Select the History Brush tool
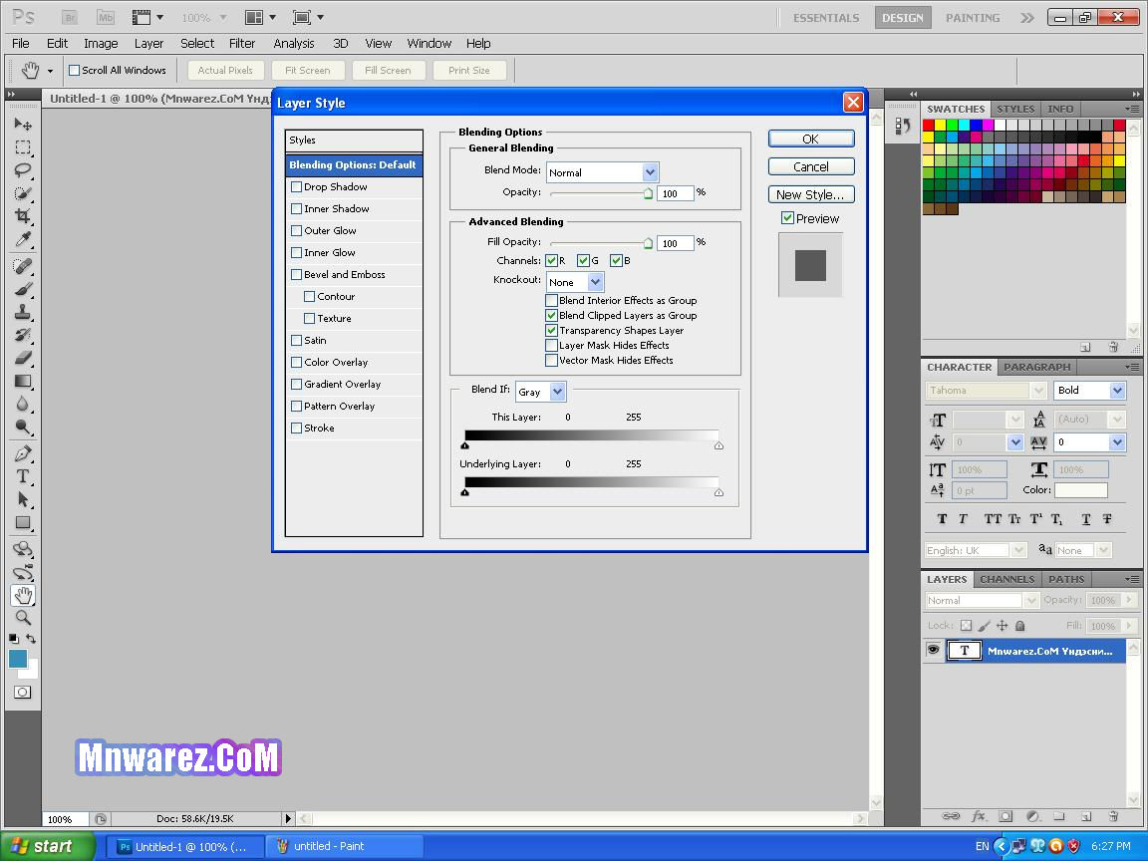Screen dimensions: 1148x861 (23, 335)
